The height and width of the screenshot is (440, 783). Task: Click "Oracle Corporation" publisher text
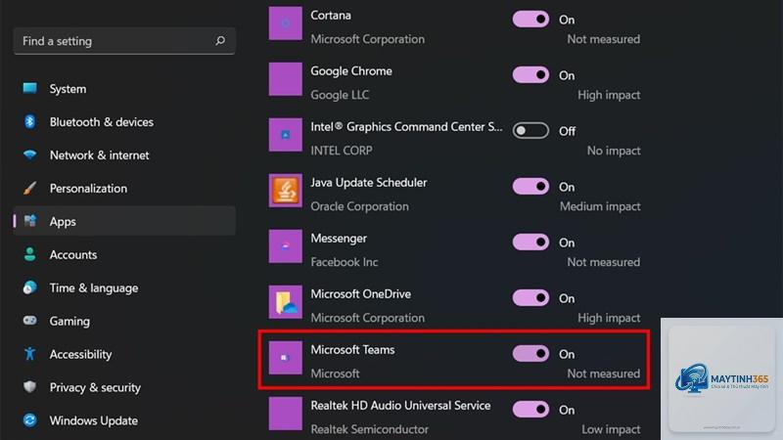[359, 206]
